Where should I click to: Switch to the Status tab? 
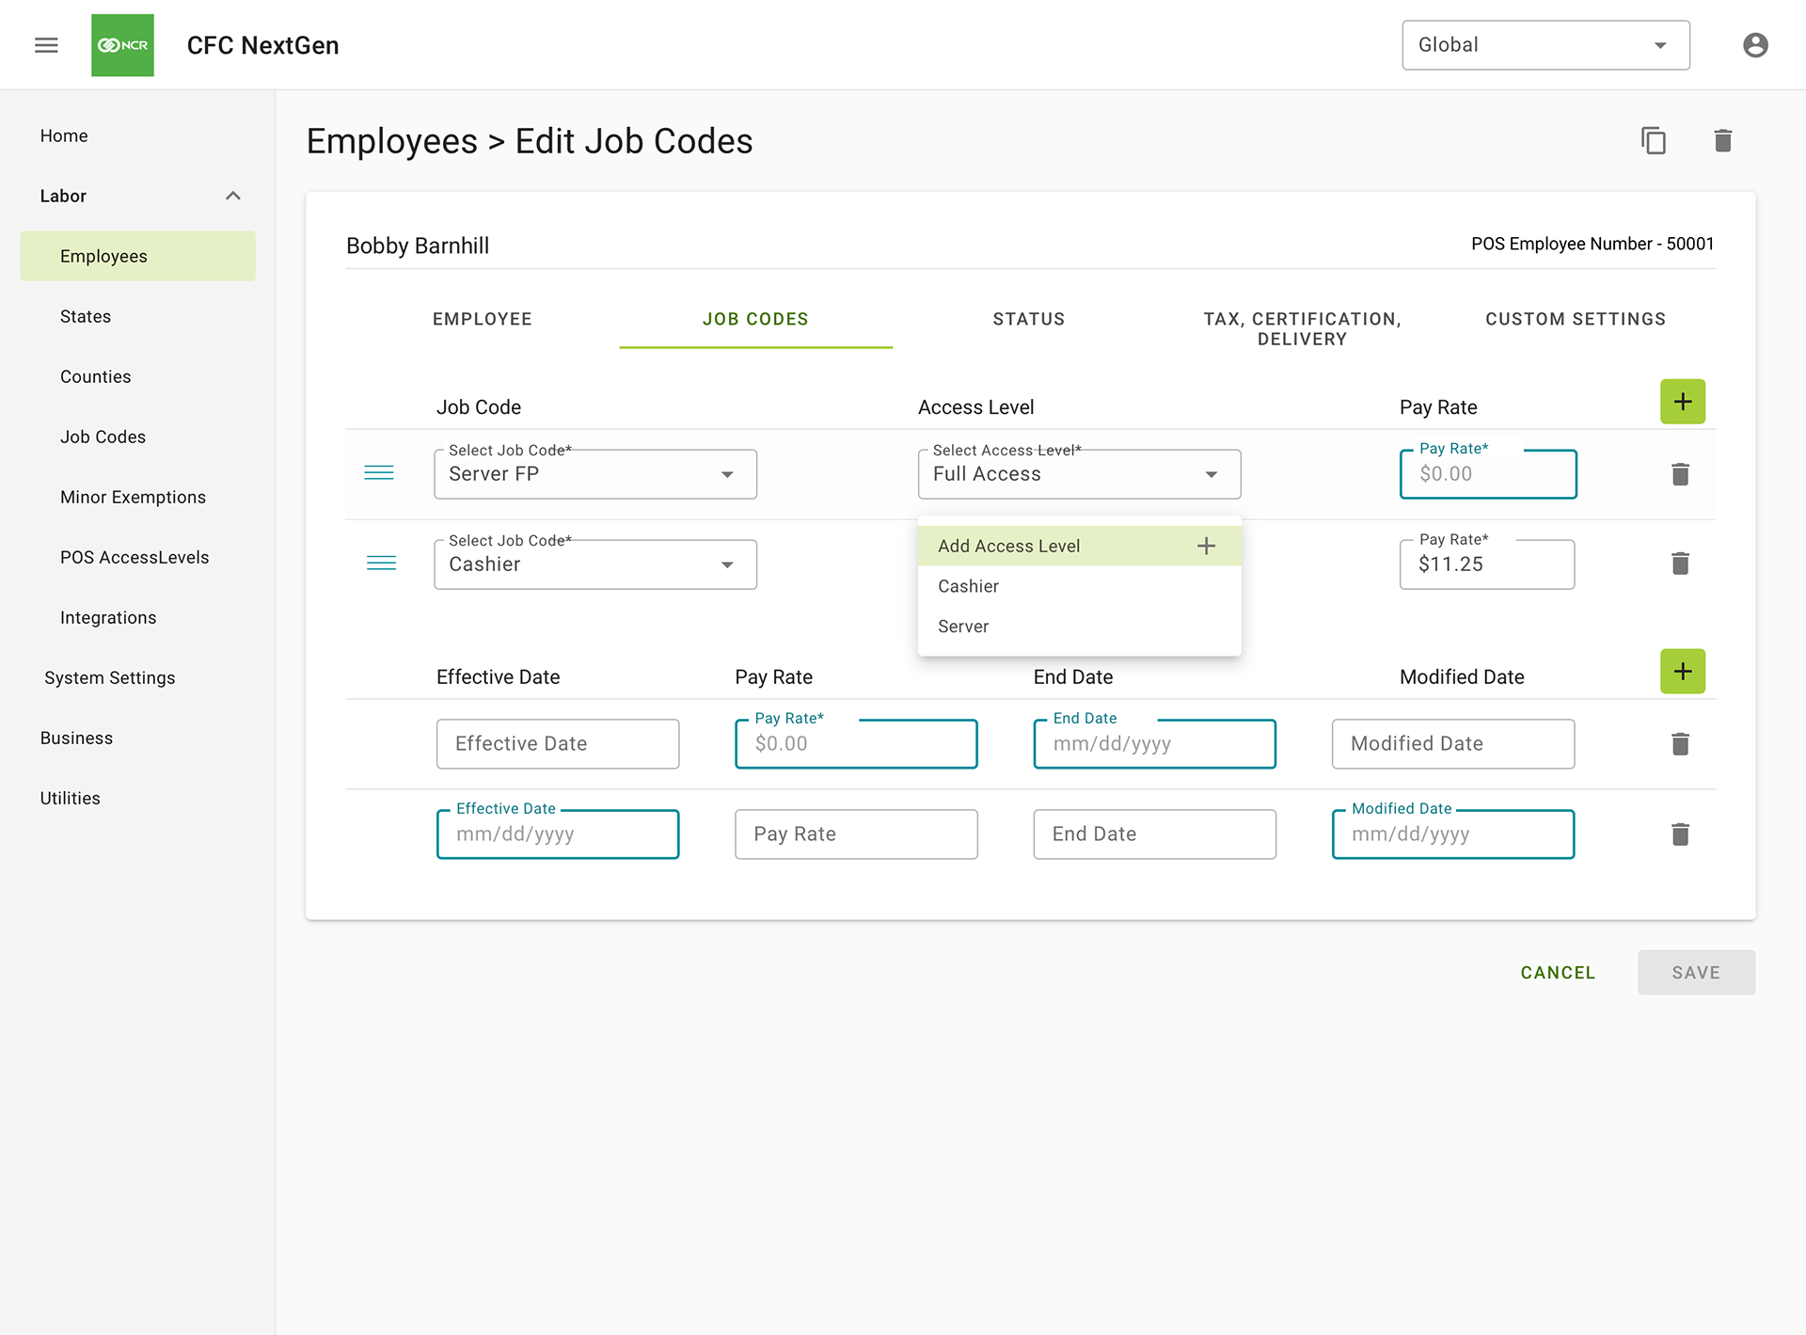pos(1028,319)
